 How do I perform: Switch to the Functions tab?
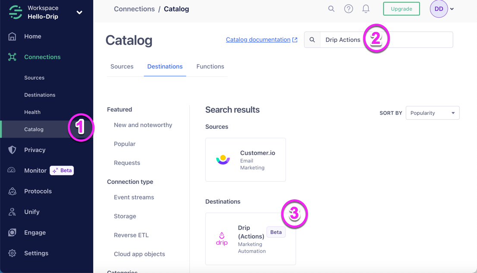click(210, 66)
